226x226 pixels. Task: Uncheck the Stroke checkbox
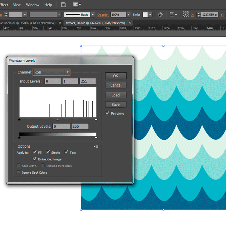point(48,152)
